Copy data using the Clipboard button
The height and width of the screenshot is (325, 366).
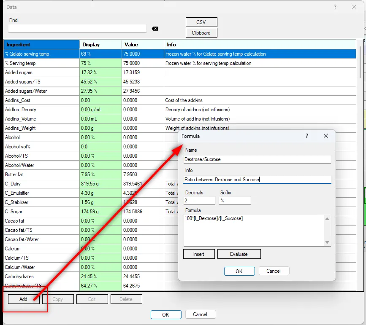[201, 33]
